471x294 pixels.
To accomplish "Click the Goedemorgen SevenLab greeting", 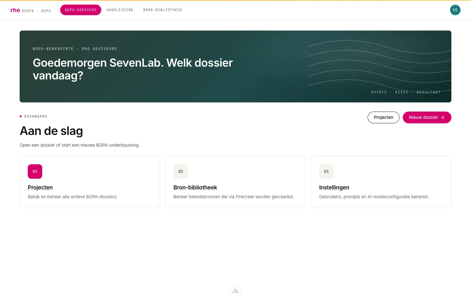I will pos(133,69).
